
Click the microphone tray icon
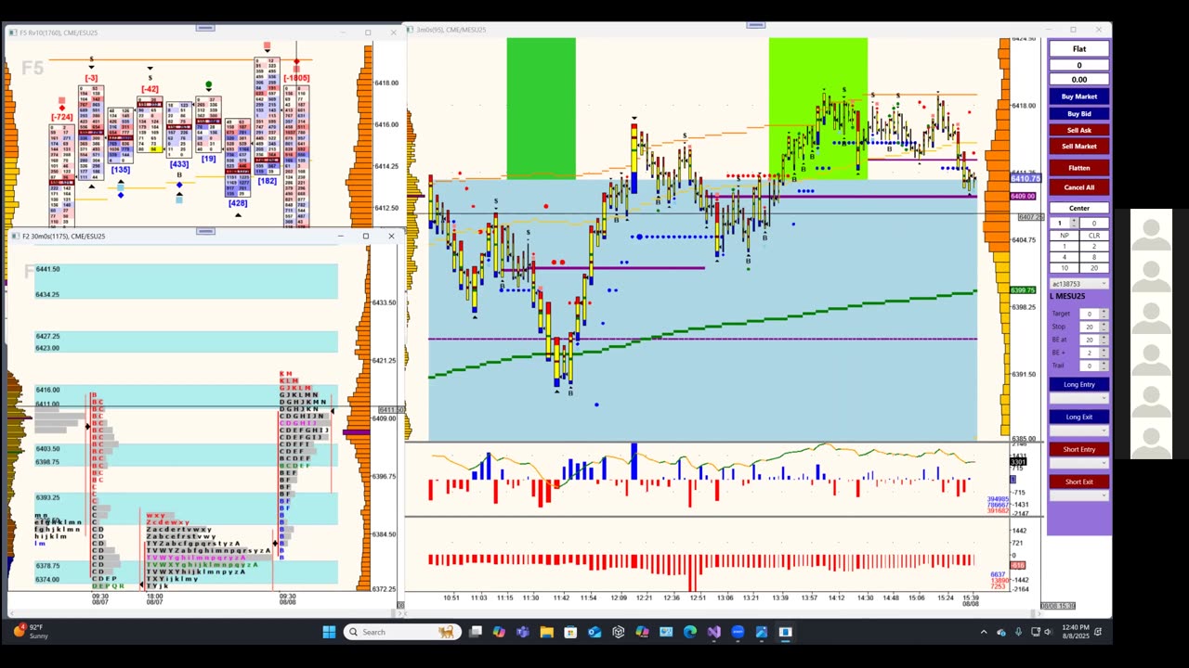click(1019, 632)
